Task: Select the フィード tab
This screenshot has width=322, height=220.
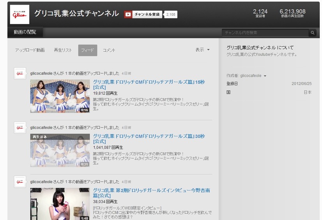Action: pyautogui.click(x=88, y=50)
